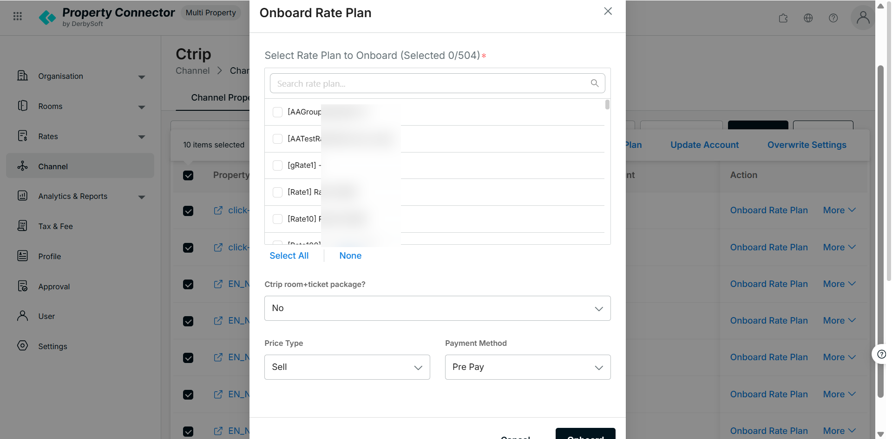Click the '10 items selected' text
Image resolution: width=892 pixels, height=439 pixels.
coord(214,145)
